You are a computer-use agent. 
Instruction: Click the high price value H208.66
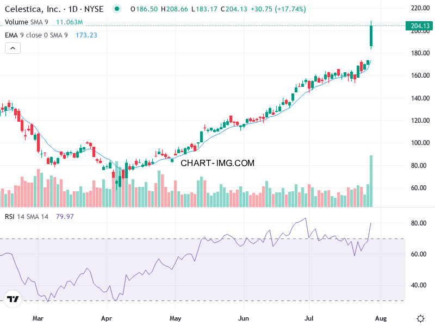175,9
